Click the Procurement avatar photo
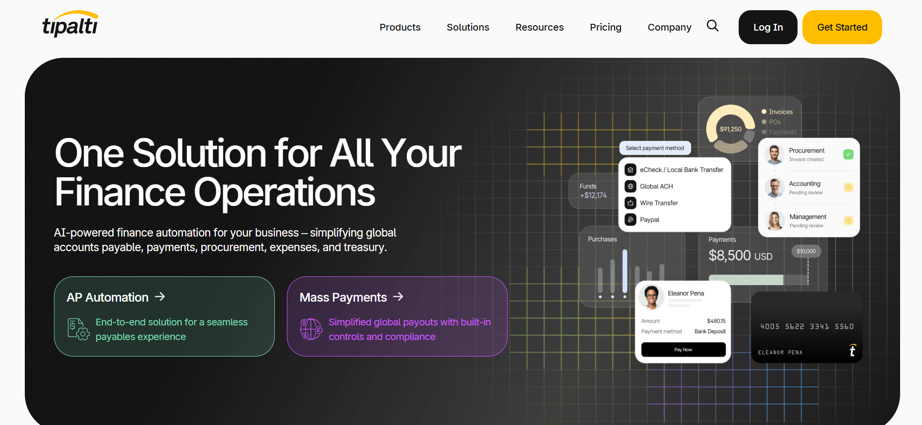This screenshot has height=425, width=922. pyautogui.click(x=774, y=154)
